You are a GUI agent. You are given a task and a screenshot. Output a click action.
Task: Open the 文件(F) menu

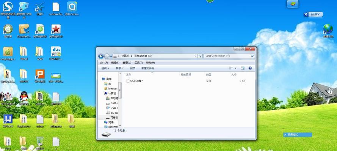(104, 63)
